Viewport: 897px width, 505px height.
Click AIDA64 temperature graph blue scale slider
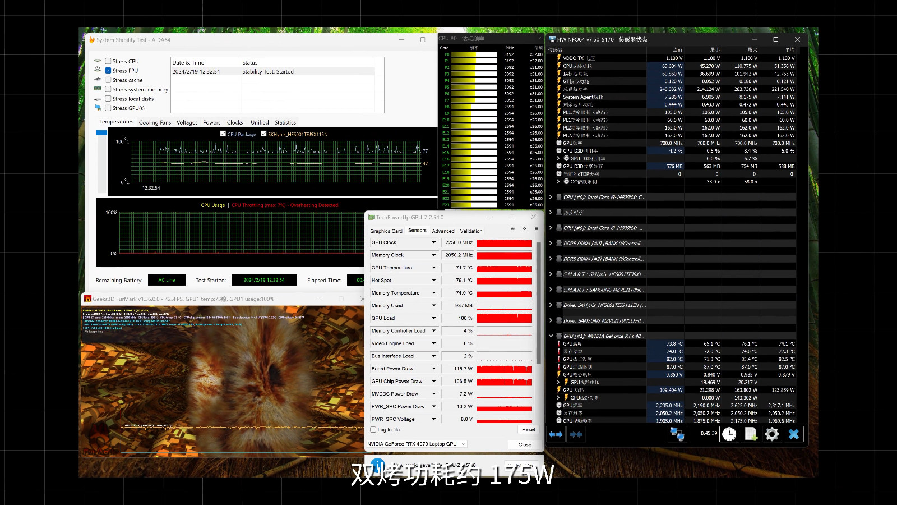pos(101,132)
